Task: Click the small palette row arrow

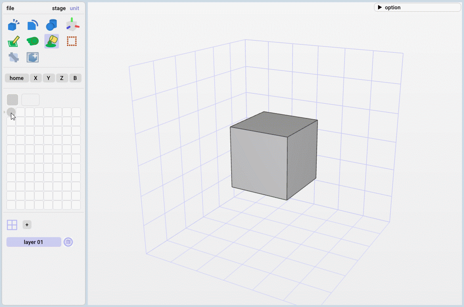Action: [4, 112]
